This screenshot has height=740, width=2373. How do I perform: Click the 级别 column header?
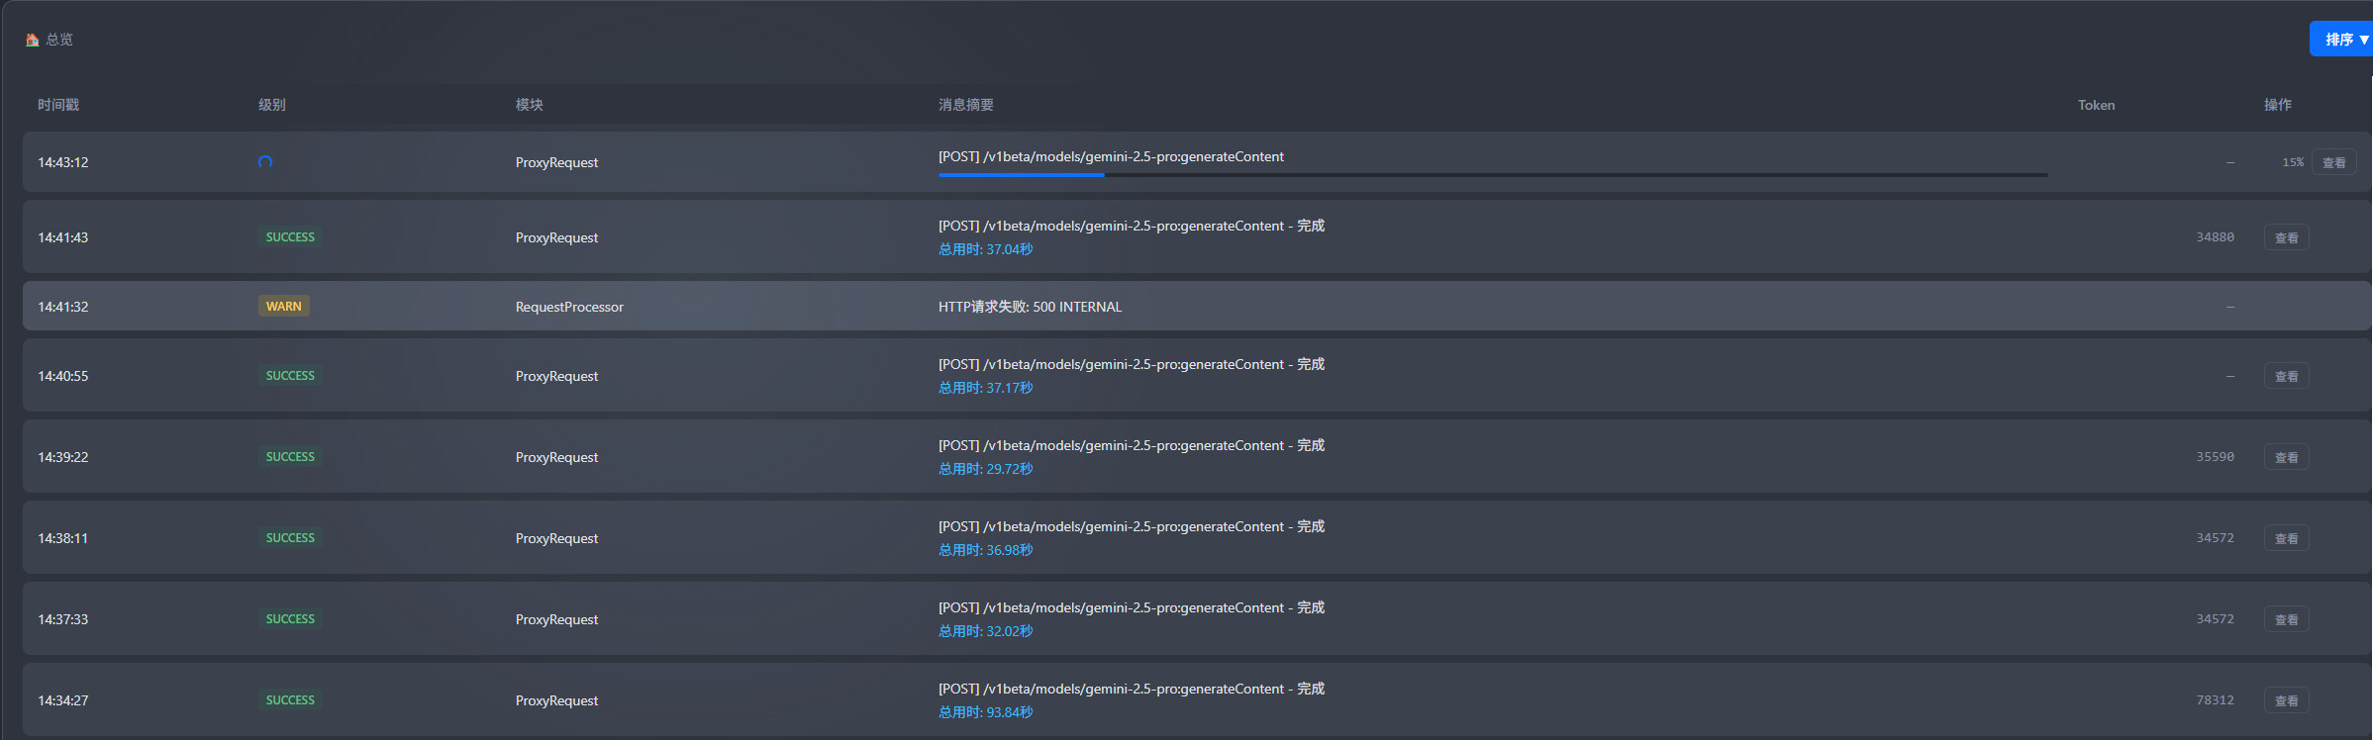272,105
